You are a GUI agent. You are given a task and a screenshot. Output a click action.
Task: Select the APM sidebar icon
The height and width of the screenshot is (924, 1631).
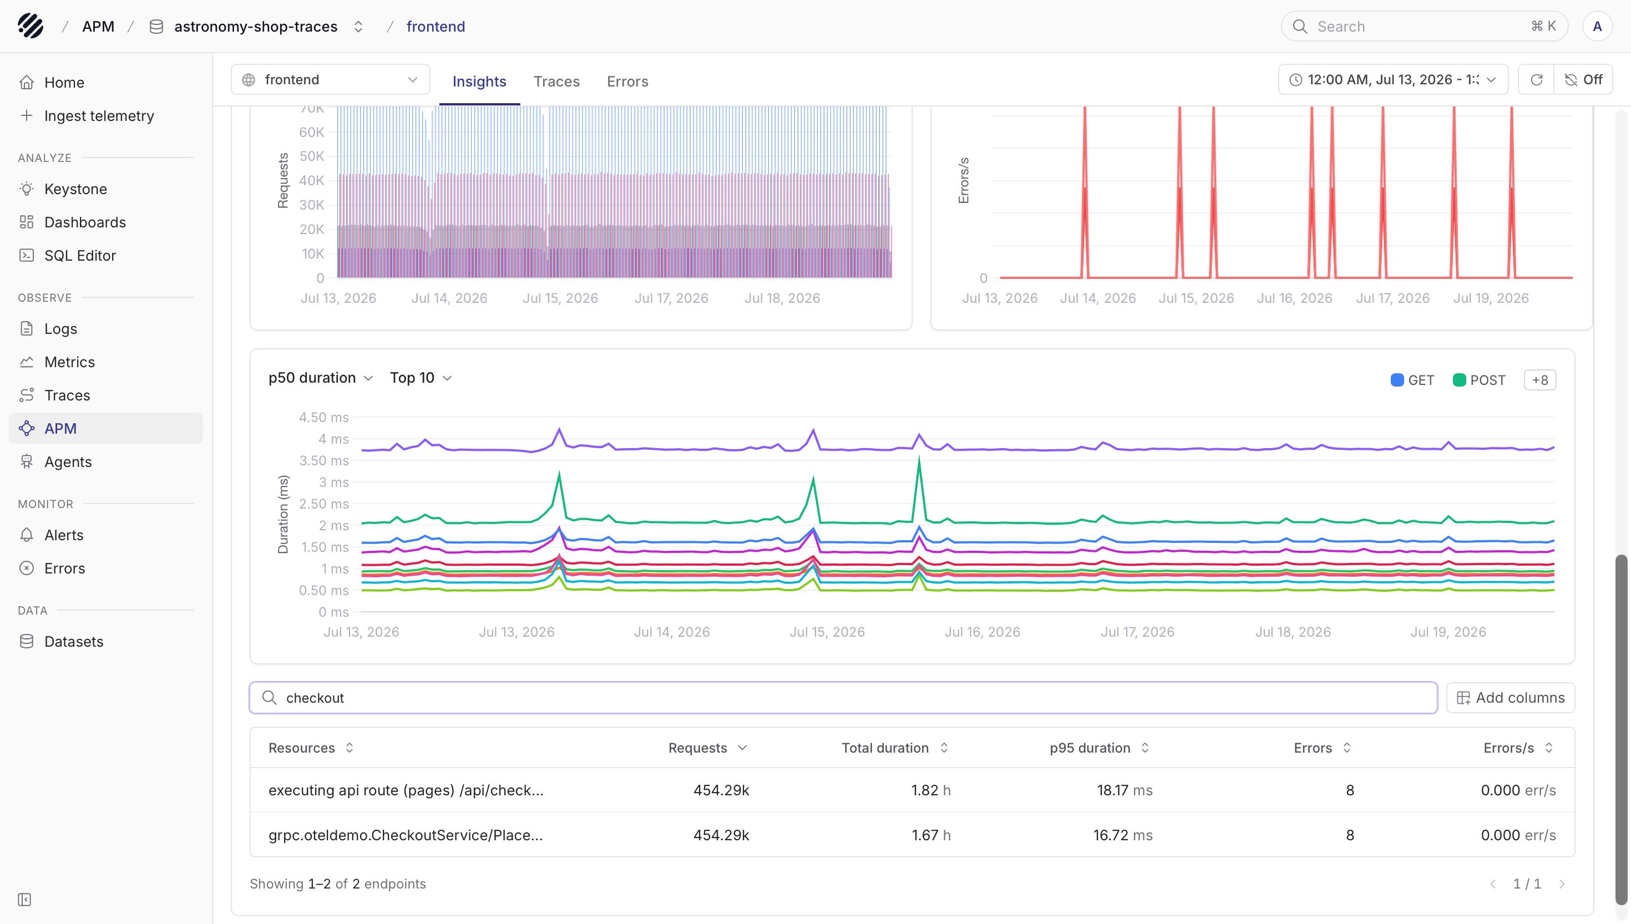tap(26, 428)
